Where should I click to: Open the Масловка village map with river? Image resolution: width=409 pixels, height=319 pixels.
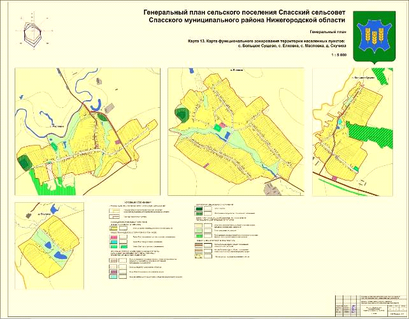coord(87,131)
